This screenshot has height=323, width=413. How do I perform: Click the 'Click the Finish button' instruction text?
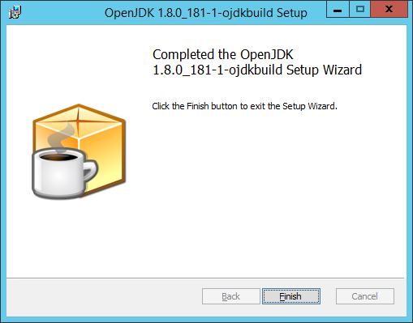tap(245, 106)
